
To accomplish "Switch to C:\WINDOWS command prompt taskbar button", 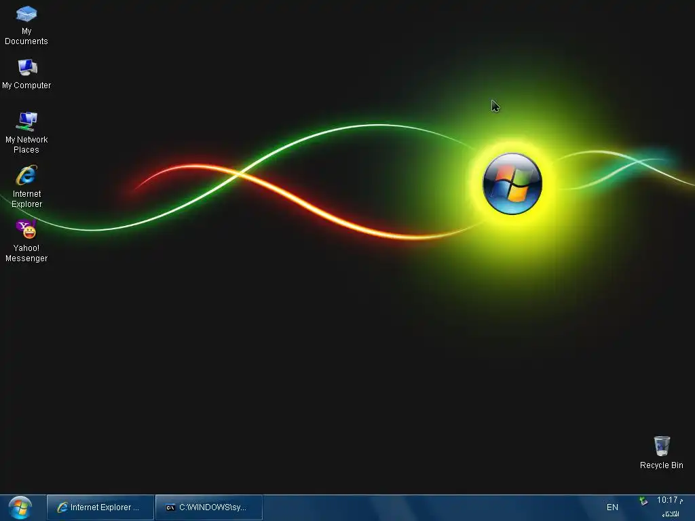I will click(x=209, y=507).
